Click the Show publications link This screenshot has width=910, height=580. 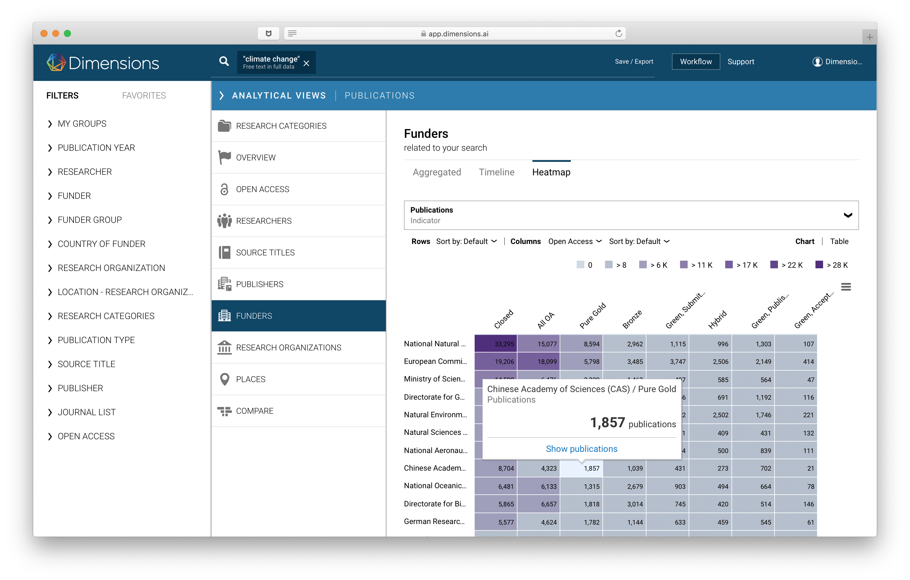pos(581,448)
